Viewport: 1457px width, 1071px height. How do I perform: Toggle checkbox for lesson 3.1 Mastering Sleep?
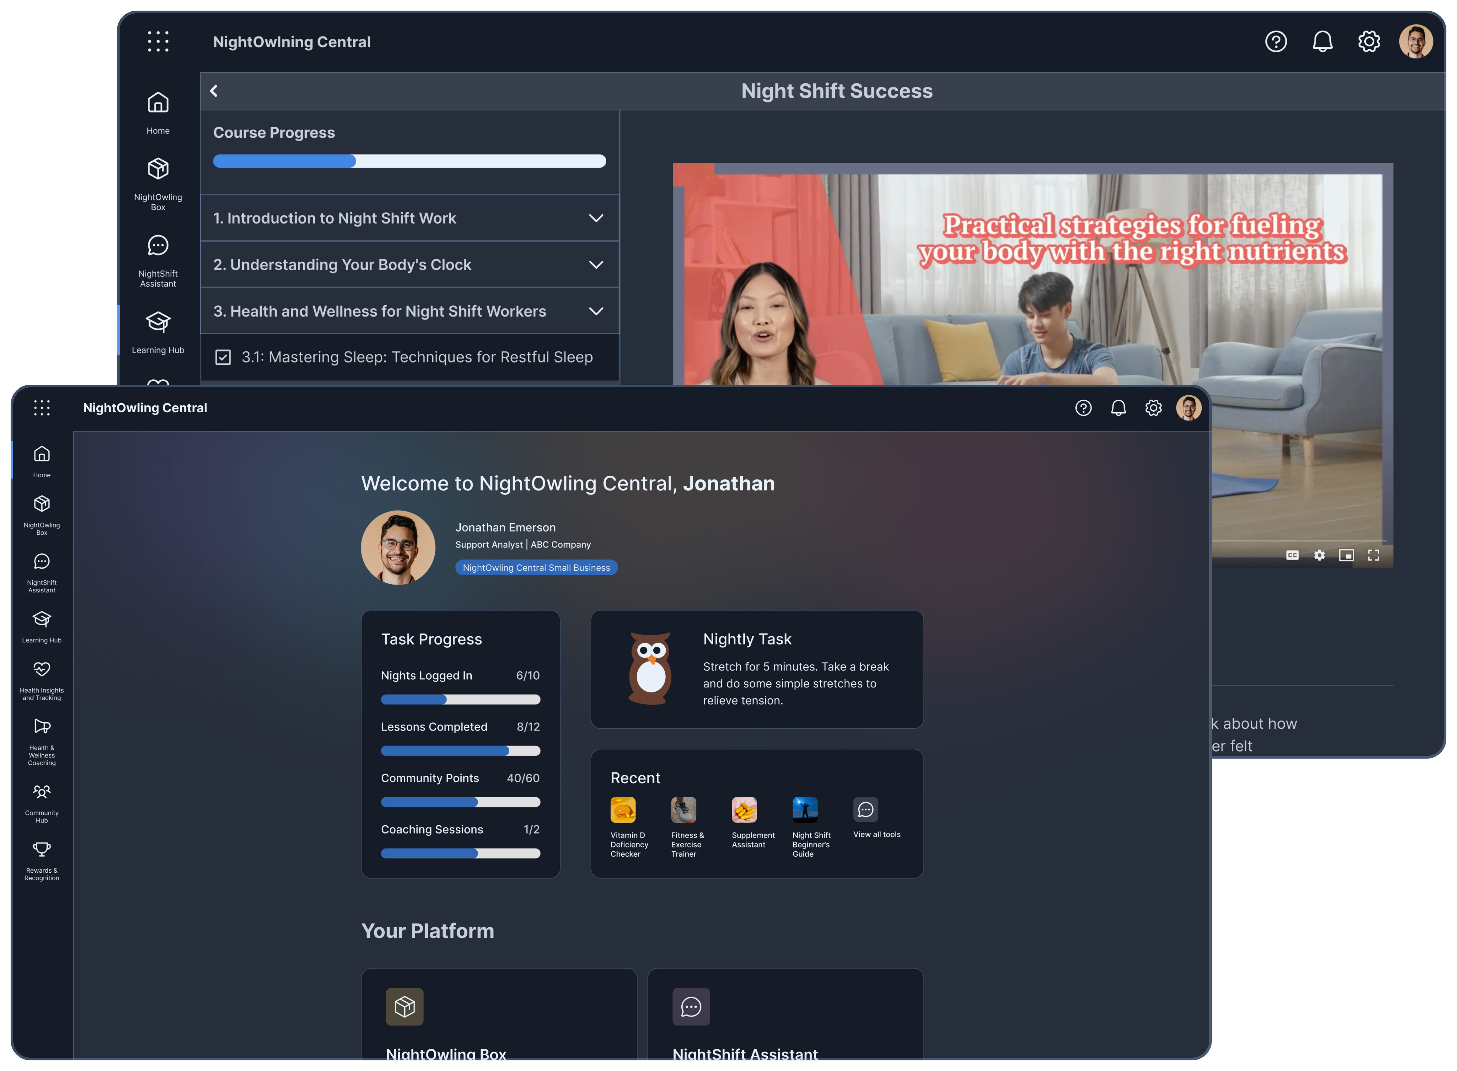(223, 357)
